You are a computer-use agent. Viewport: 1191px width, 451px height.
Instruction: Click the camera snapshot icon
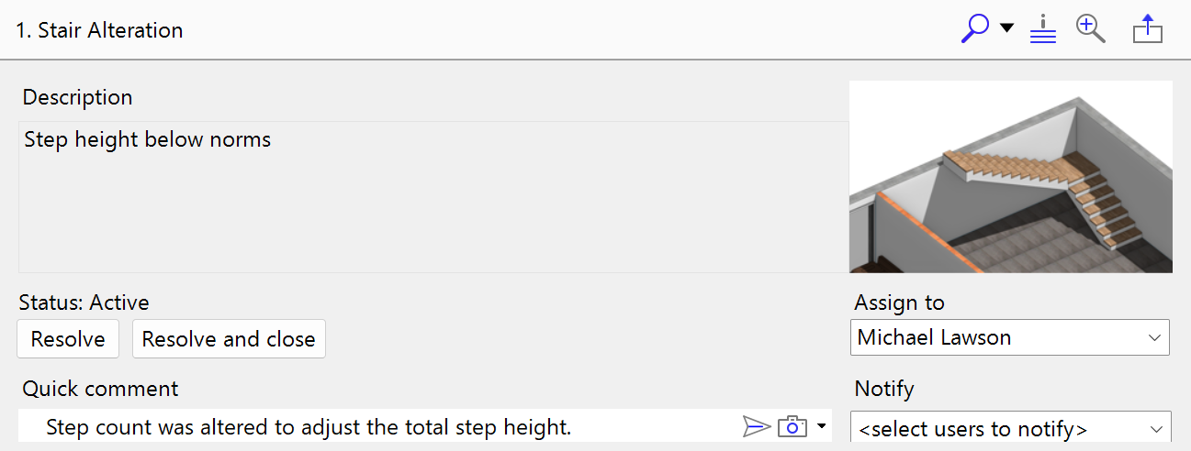[x=792, y=426]
